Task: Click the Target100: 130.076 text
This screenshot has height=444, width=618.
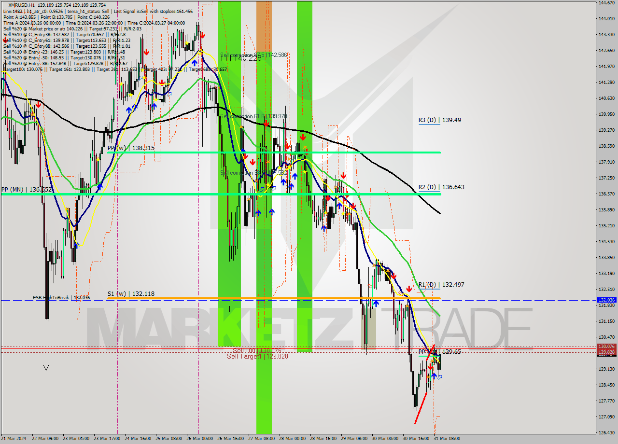Action: [22, 69]
